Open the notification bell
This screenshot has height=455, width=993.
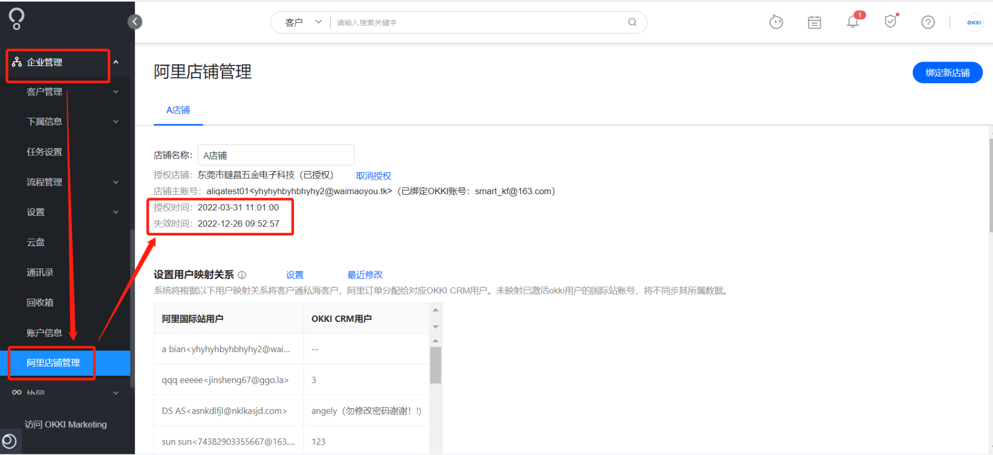pos(853,22)
